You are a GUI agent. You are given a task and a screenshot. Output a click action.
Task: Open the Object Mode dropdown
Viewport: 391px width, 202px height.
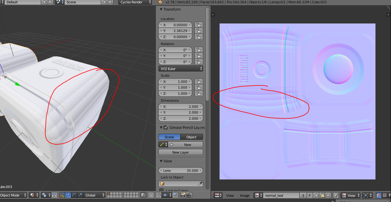(x=13, y=195)
